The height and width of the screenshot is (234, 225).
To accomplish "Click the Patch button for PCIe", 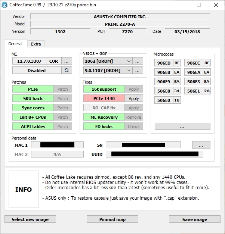I will pos(63,89).
